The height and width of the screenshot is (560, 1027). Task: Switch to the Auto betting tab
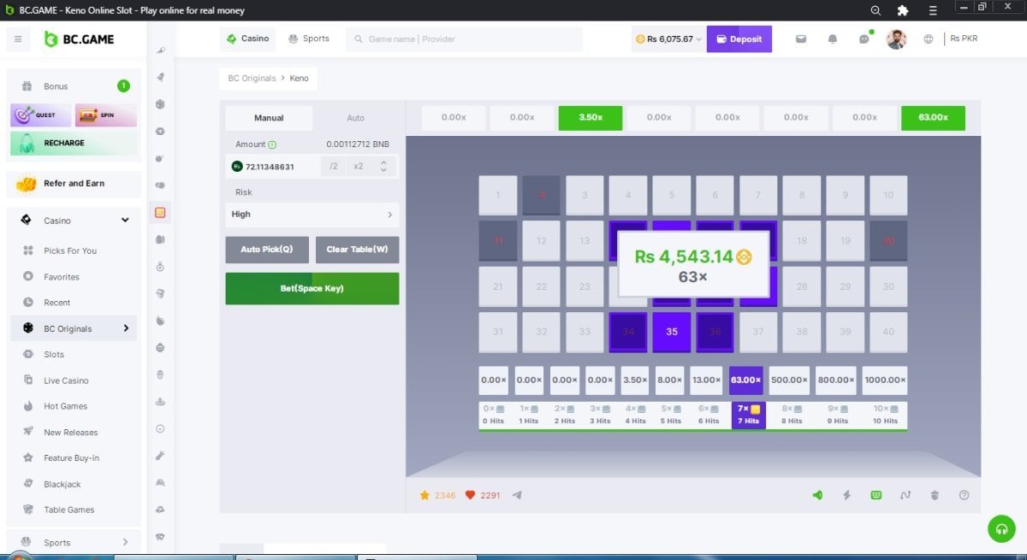[355, 118]
